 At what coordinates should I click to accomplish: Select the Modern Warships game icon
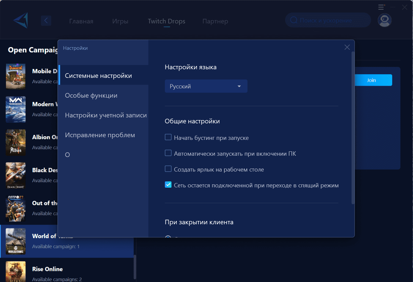click(16, 109)
